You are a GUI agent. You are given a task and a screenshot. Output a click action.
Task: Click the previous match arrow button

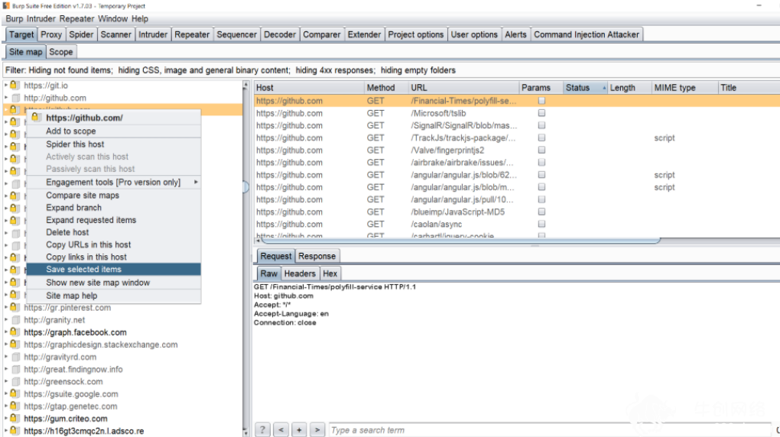281,429
